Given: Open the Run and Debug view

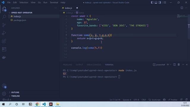Looking at the screenshot, I should [x=4, y=33].
